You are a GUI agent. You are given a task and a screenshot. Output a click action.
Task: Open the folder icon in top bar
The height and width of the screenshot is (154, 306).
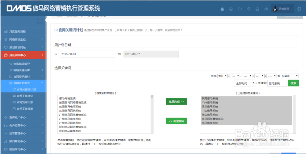tap(240, 9)
